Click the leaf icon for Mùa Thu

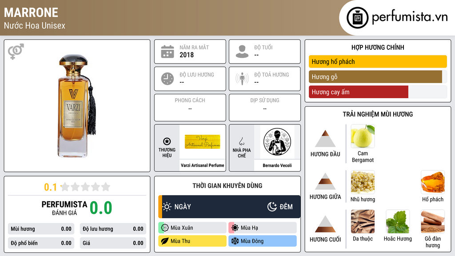[x=165, y=241]
